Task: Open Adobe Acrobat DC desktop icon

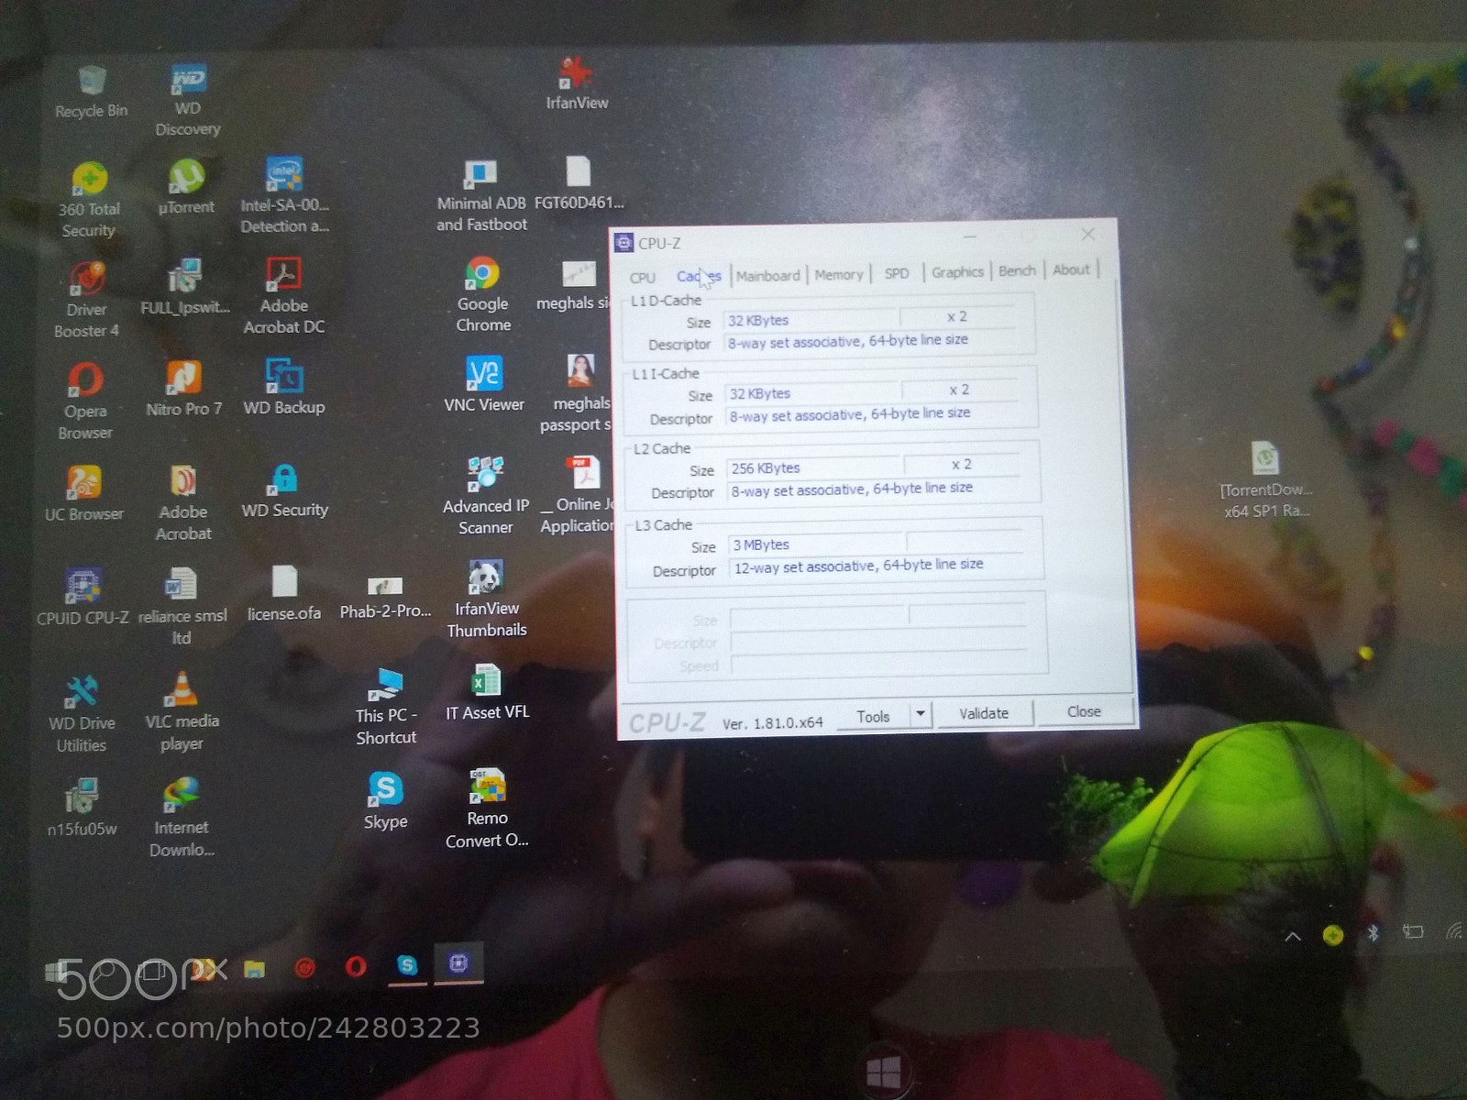Action: point(283,296)
